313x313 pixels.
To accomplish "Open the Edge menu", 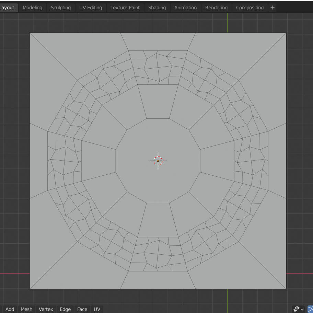I will tap(65, 309).
